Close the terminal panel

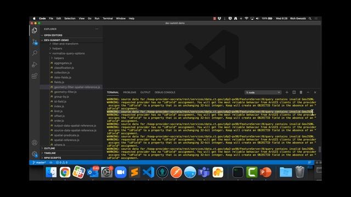315,92
